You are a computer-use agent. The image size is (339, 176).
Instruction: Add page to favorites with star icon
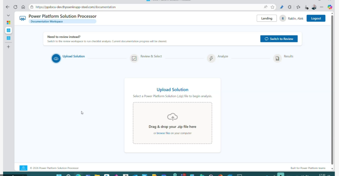click(x=272, y=7)
